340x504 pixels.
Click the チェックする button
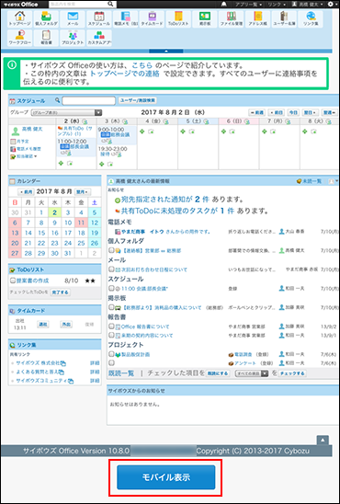tap(292, 373)
